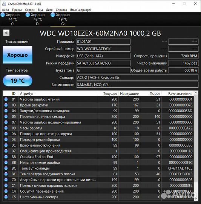
Task: Click the CrystalDiskInfo title bar icon
Action: coord(4,4)
